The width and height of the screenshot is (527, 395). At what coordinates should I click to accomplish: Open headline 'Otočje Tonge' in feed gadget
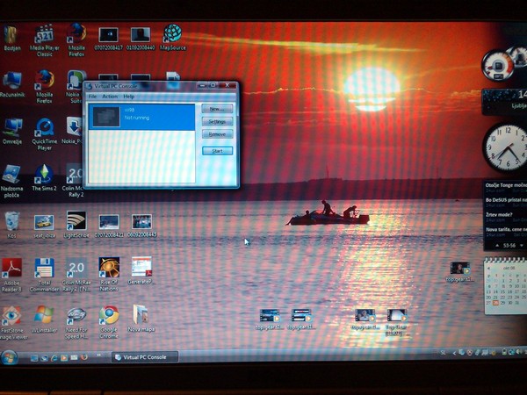click(x=506, y=185)
